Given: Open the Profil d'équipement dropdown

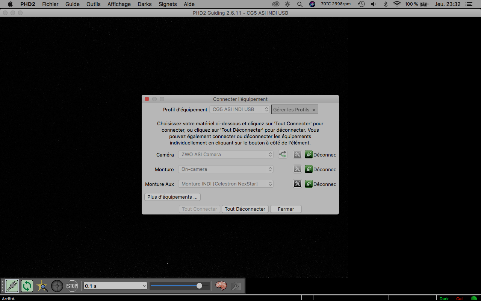Looking at the screenshot, I should [x=239, y=109].
